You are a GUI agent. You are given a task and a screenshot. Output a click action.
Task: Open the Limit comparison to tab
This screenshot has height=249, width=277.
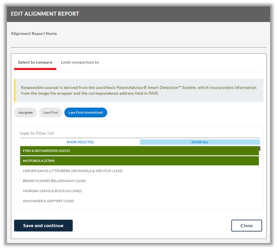(x=80, y=63)
